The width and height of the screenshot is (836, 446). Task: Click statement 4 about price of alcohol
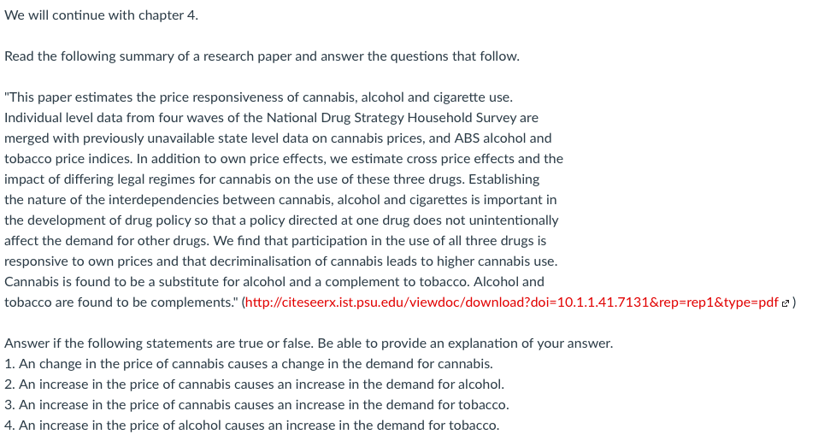(251, 425)
